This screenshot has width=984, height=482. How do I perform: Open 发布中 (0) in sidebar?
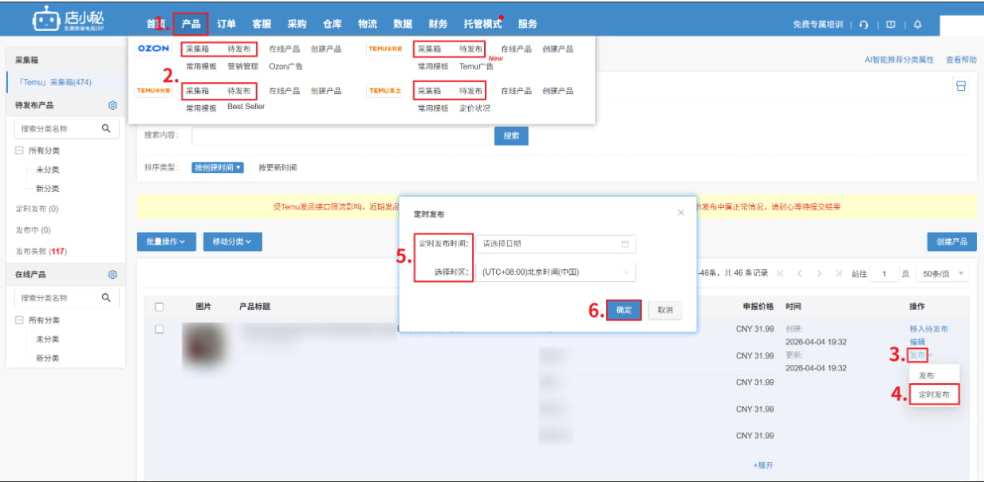click(33, 230)
